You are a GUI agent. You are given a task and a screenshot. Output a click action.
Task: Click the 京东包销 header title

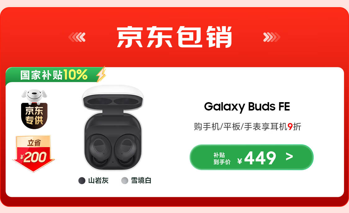point(174,37)
